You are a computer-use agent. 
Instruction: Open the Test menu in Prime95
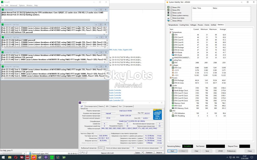click(2, 5)
